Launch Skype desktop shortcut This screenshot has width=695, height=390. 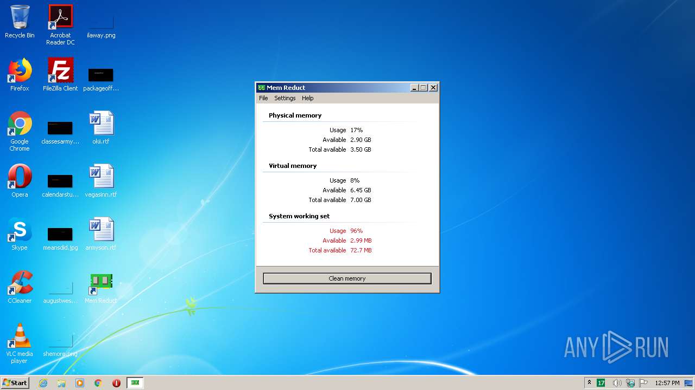coord(20,234)
